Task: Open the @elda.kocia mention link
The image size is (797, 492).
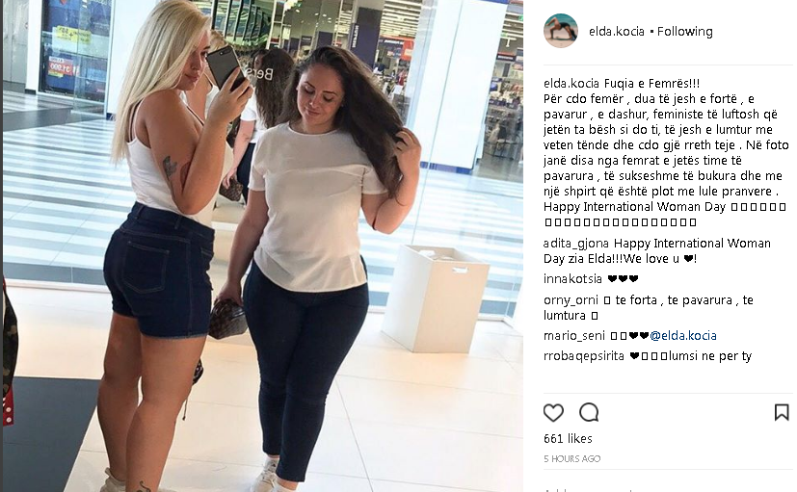Action: [x=683, y=336]
